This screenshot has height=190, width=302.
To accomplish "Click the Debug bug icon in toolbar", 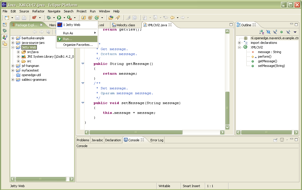I will point(49,18).
